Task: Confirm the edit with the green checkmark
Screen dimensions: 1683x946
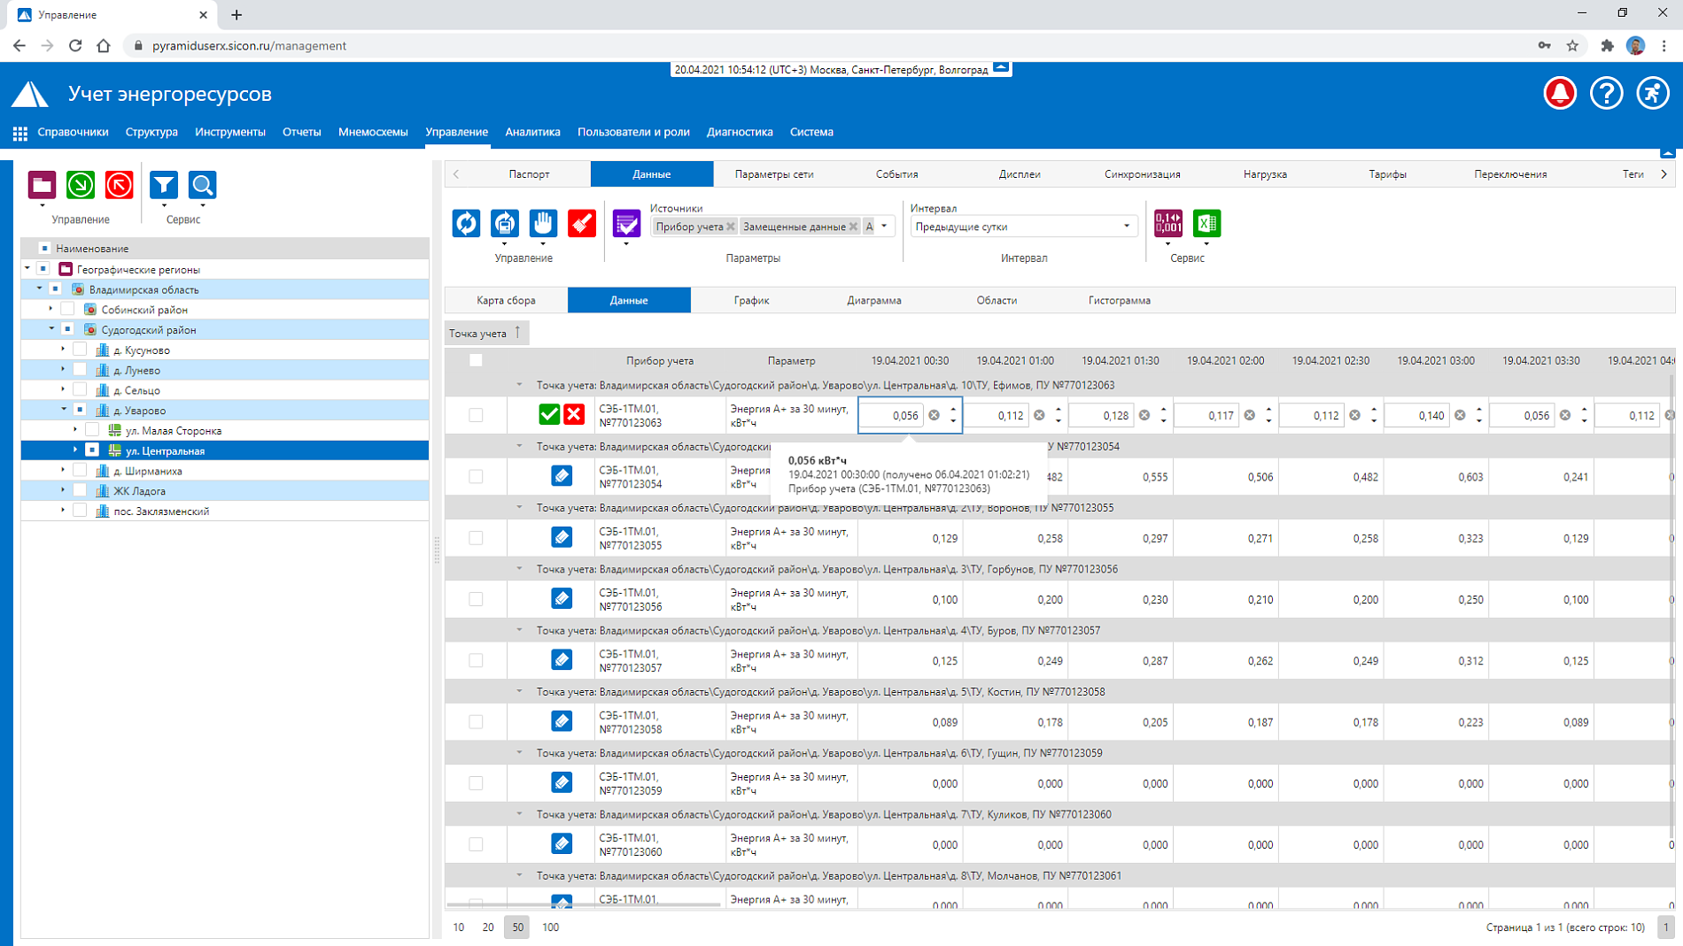Action: [x=549, y=414]
